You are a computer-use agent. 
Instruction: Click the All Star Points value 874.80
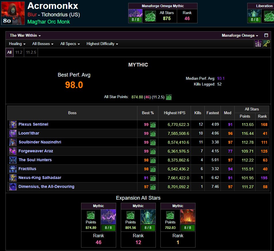137,97
